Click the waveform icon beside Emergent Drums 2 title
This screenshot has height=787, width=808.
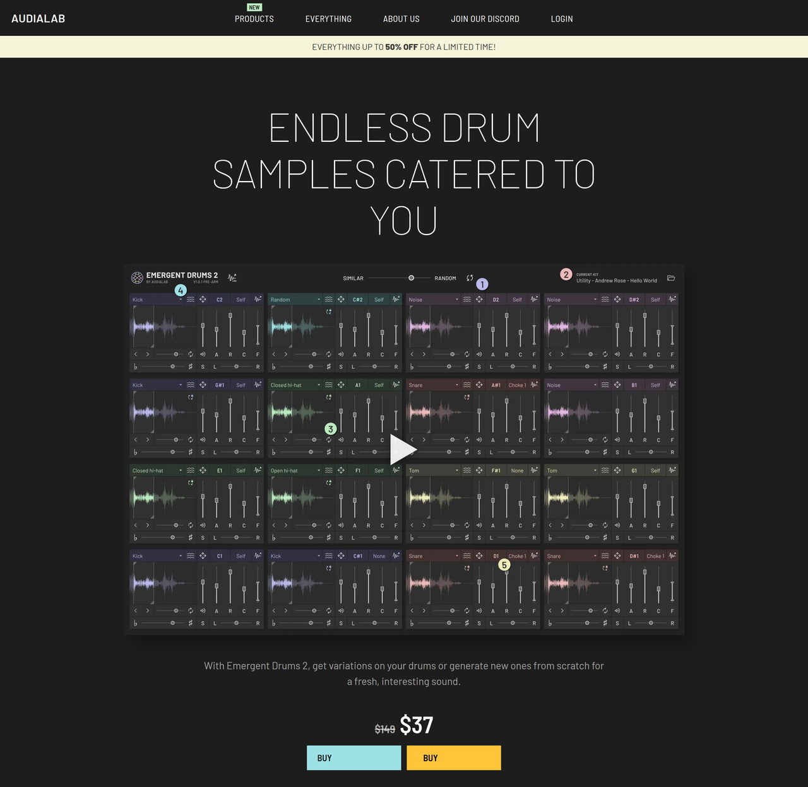tap(232, 277)
